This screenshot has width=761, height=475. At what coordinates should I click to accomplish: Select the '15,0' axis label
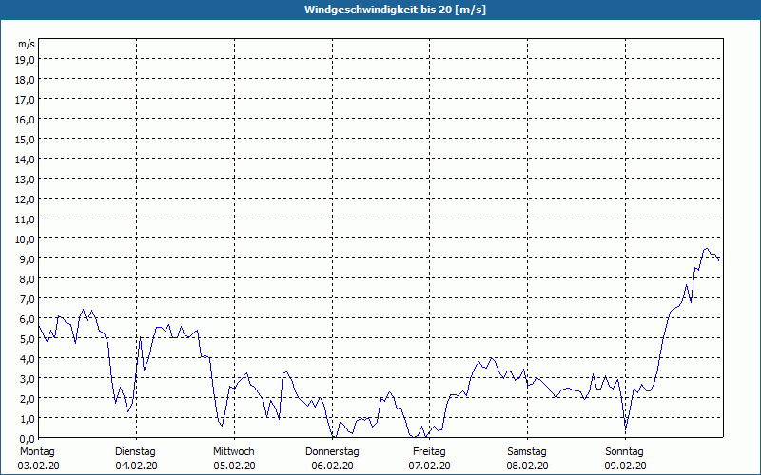tap(25, 139)
